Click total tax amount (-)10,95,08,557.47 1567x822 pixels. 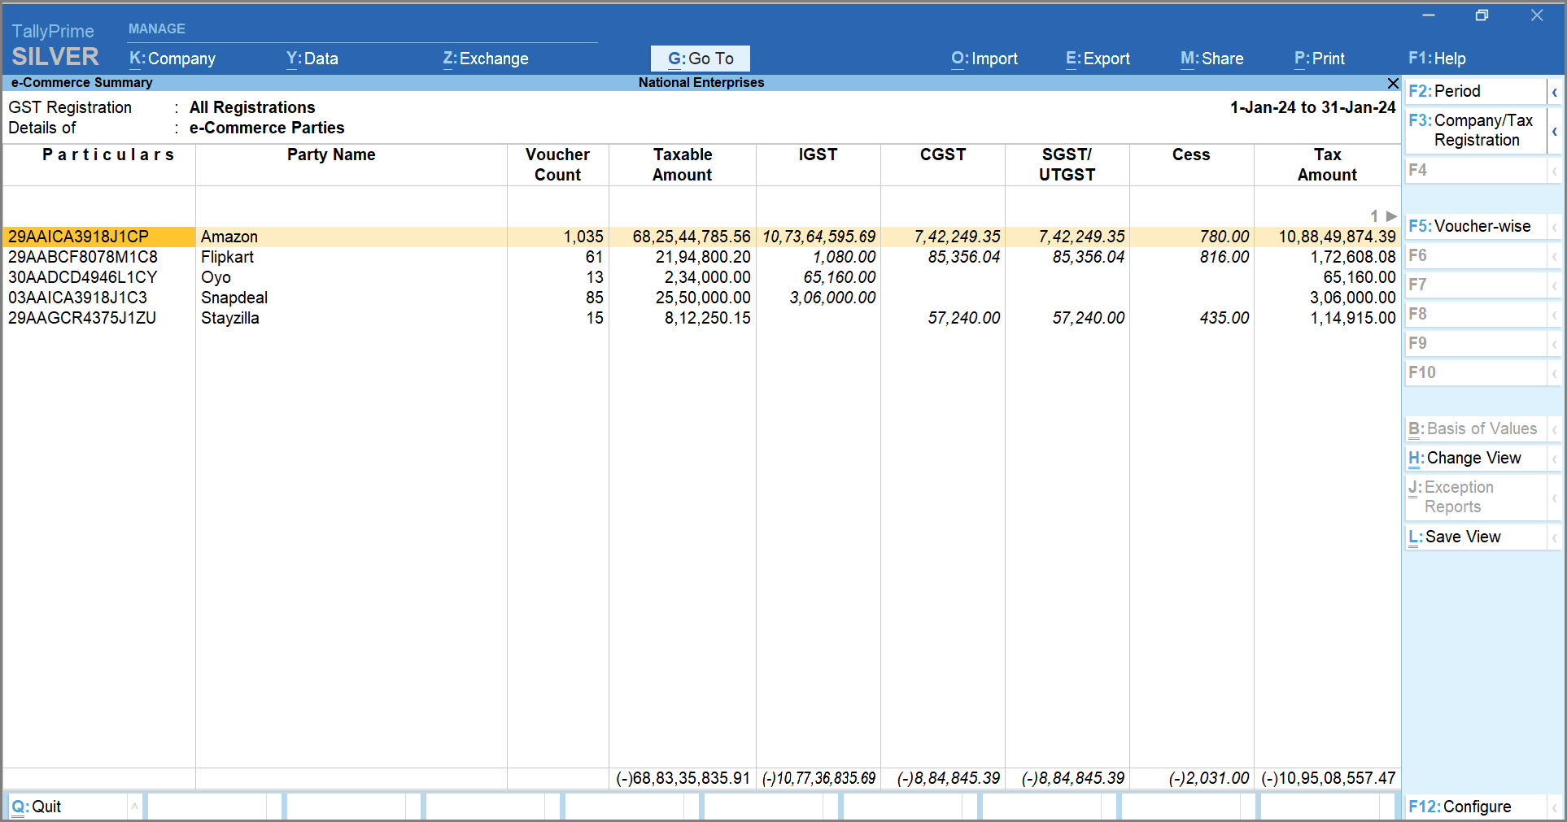tap(1329, 778)
